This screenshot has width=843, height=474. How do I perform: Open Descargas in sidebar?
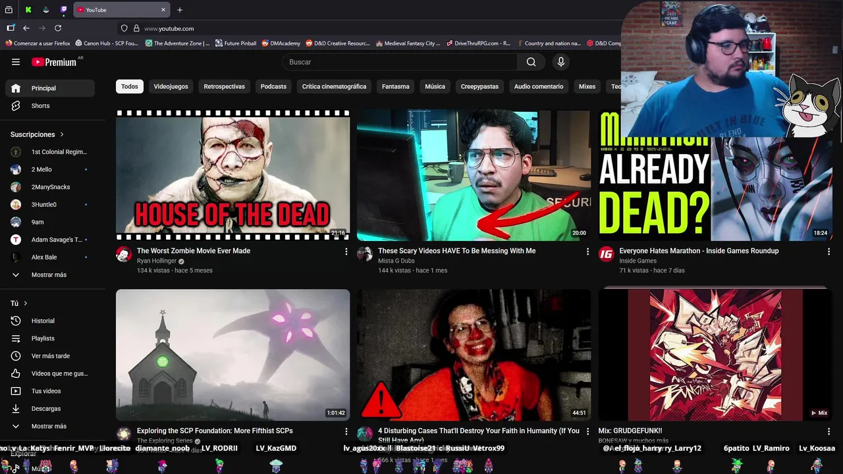50,409
